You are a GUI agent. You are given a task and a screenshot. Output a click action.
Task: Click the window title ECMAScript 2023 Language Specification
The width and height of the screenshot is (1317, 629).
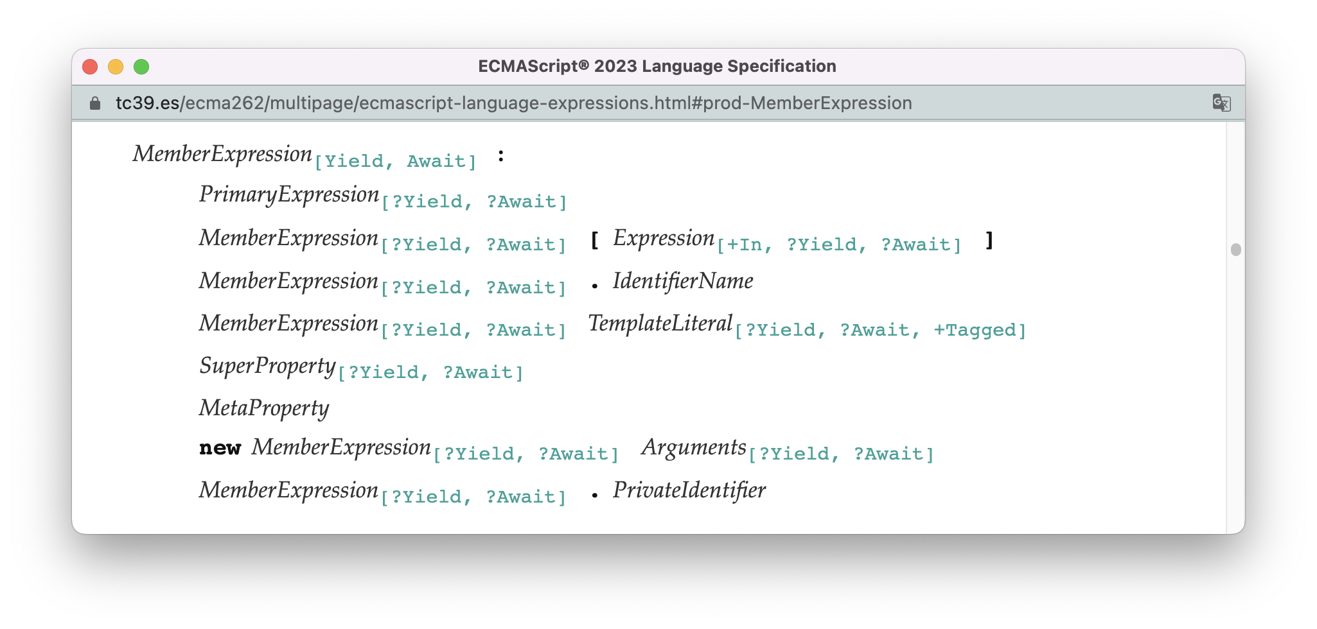click(657, 66)
